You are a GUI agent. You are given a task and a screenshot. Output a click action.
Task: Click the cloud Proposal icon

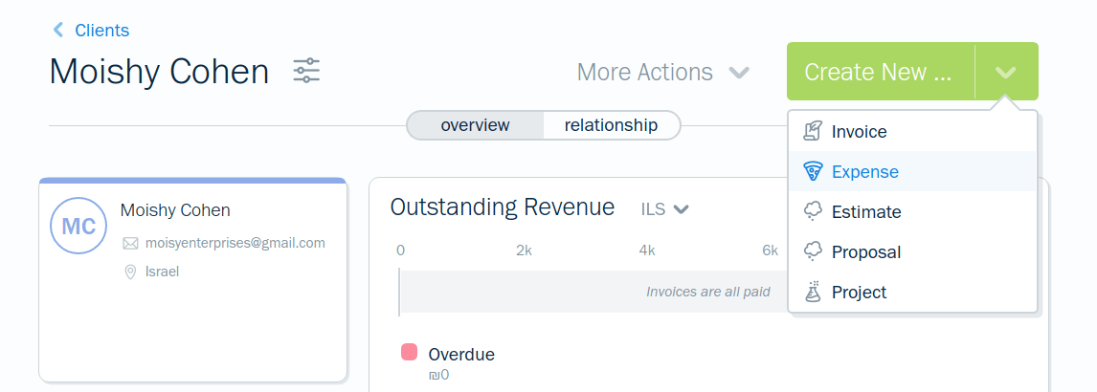coord(813,252)
